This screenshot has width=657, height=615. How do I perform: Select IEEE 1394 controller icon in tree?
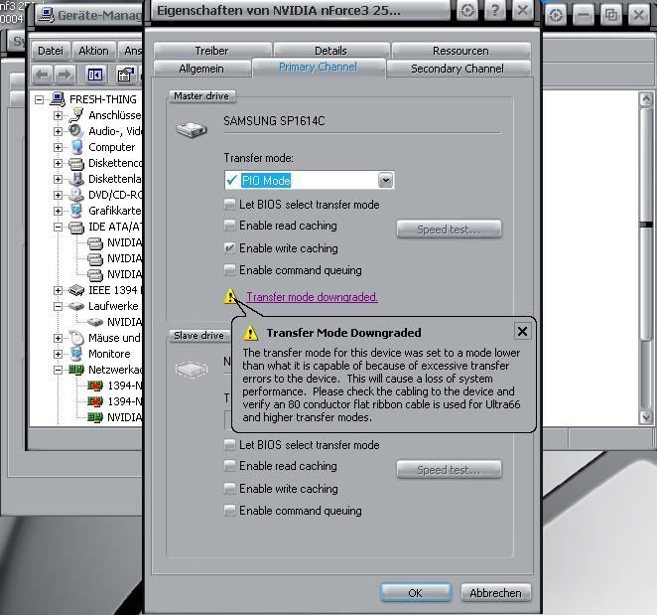click(76, 290)
